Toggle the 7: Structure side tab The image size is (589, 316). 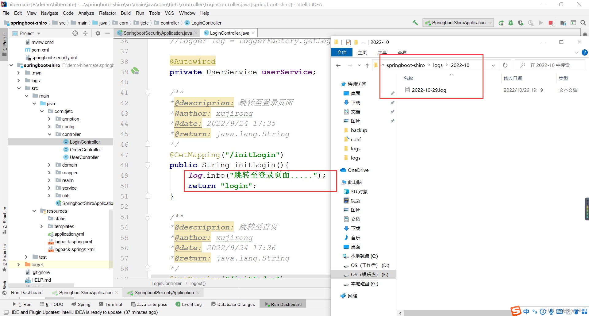(4, 220)
